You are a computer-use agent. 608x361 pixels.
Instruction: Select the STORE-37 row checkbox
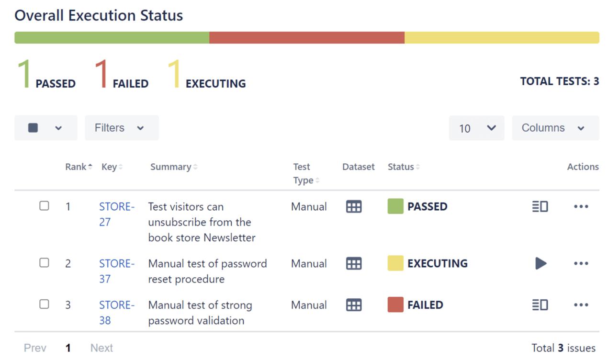(44, 262)
